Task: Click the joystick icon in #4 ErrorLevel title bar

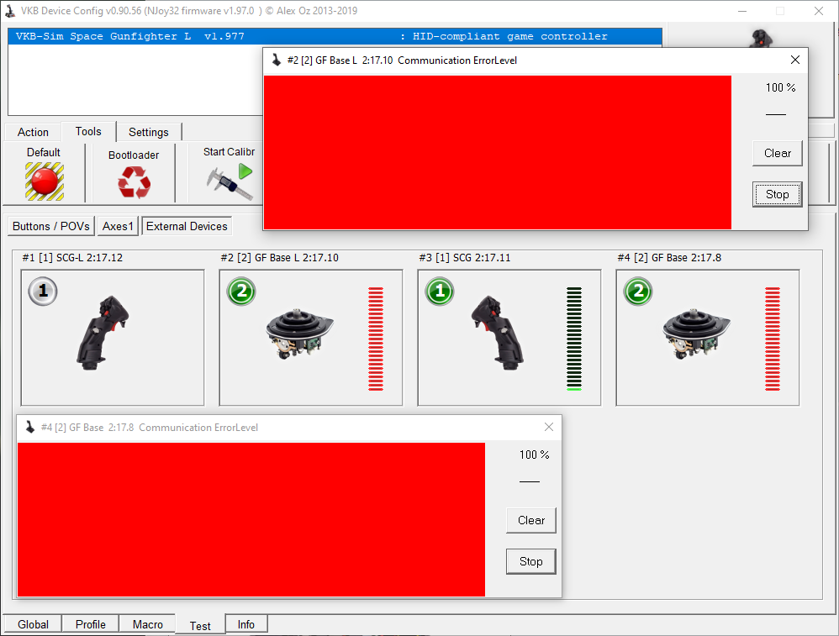Action: (x=30, y=427)
